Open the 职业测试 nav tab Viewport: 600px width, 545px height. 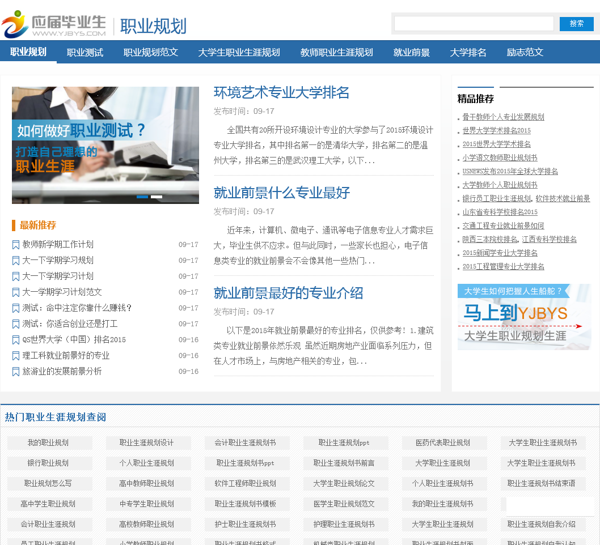point(85,52)
